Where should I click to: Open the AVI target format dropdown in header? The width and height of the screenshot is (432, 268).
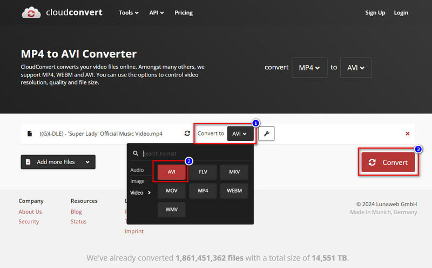tap(356, 68)
